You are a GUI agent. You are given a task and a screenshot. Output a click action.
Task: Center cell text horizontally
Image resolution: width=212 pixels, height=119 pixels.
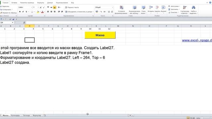pos(51,12)
